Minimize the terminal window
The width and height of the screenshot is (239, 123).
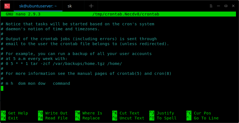click(218, 6)
